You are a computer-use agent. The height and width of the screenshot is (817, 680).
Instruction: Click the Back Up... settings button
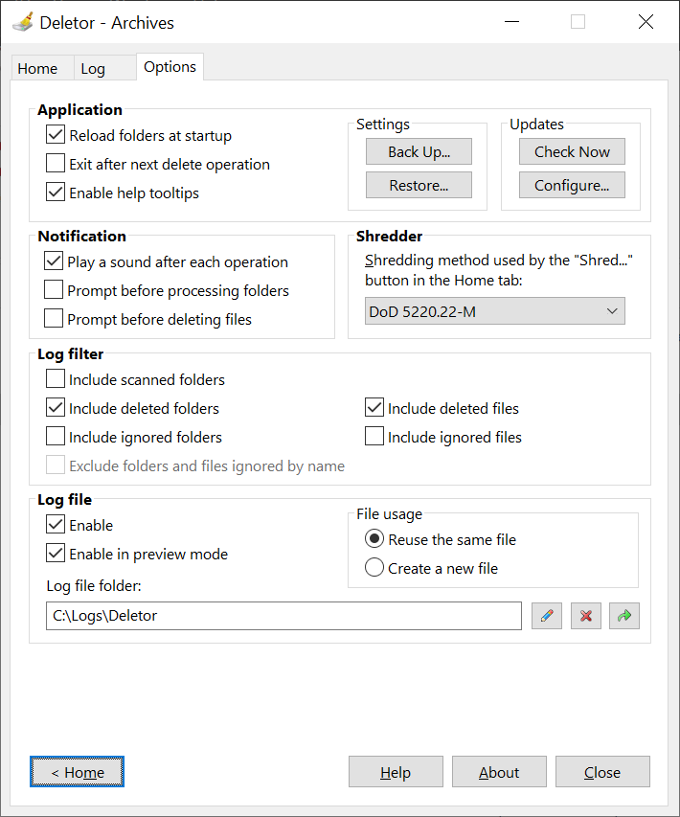[x=419, y=151]
